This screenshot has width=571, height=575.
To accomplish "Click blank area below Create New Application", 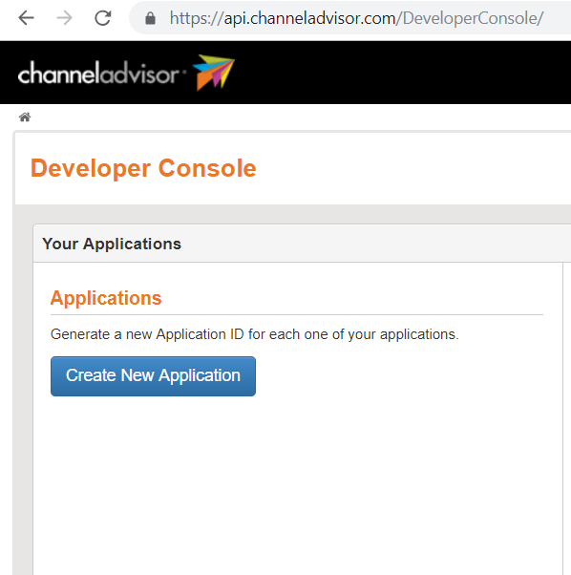I will pyautogui.click(x=297, y=484).
